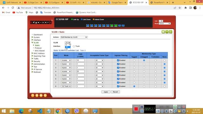Disable ingress filtering on port 4
The height and width of the screenshot is (114, 203).
tap(118, 71)
